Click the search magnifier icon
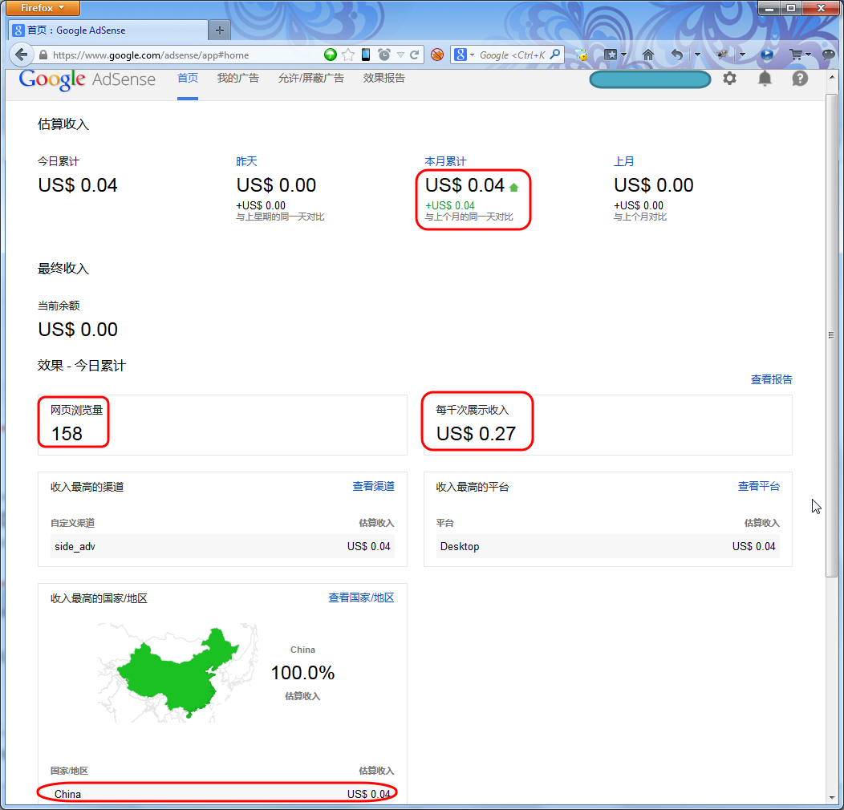This screenshot has width=844, height=810. coord(555,54)
